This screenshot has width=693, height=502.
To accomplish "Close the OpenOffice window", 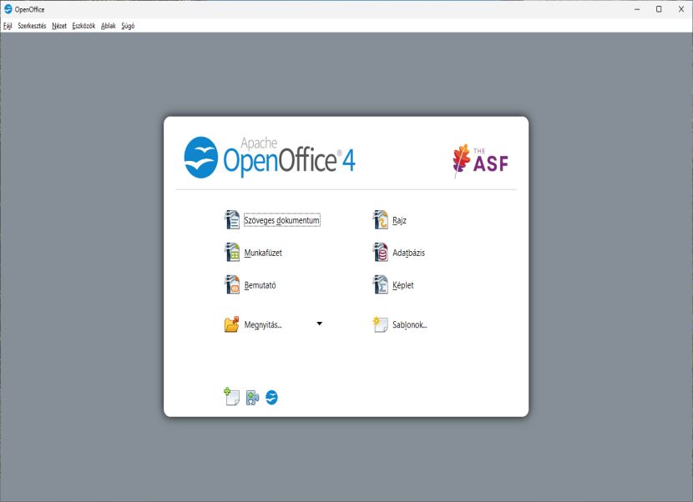I will click(681, 9).
